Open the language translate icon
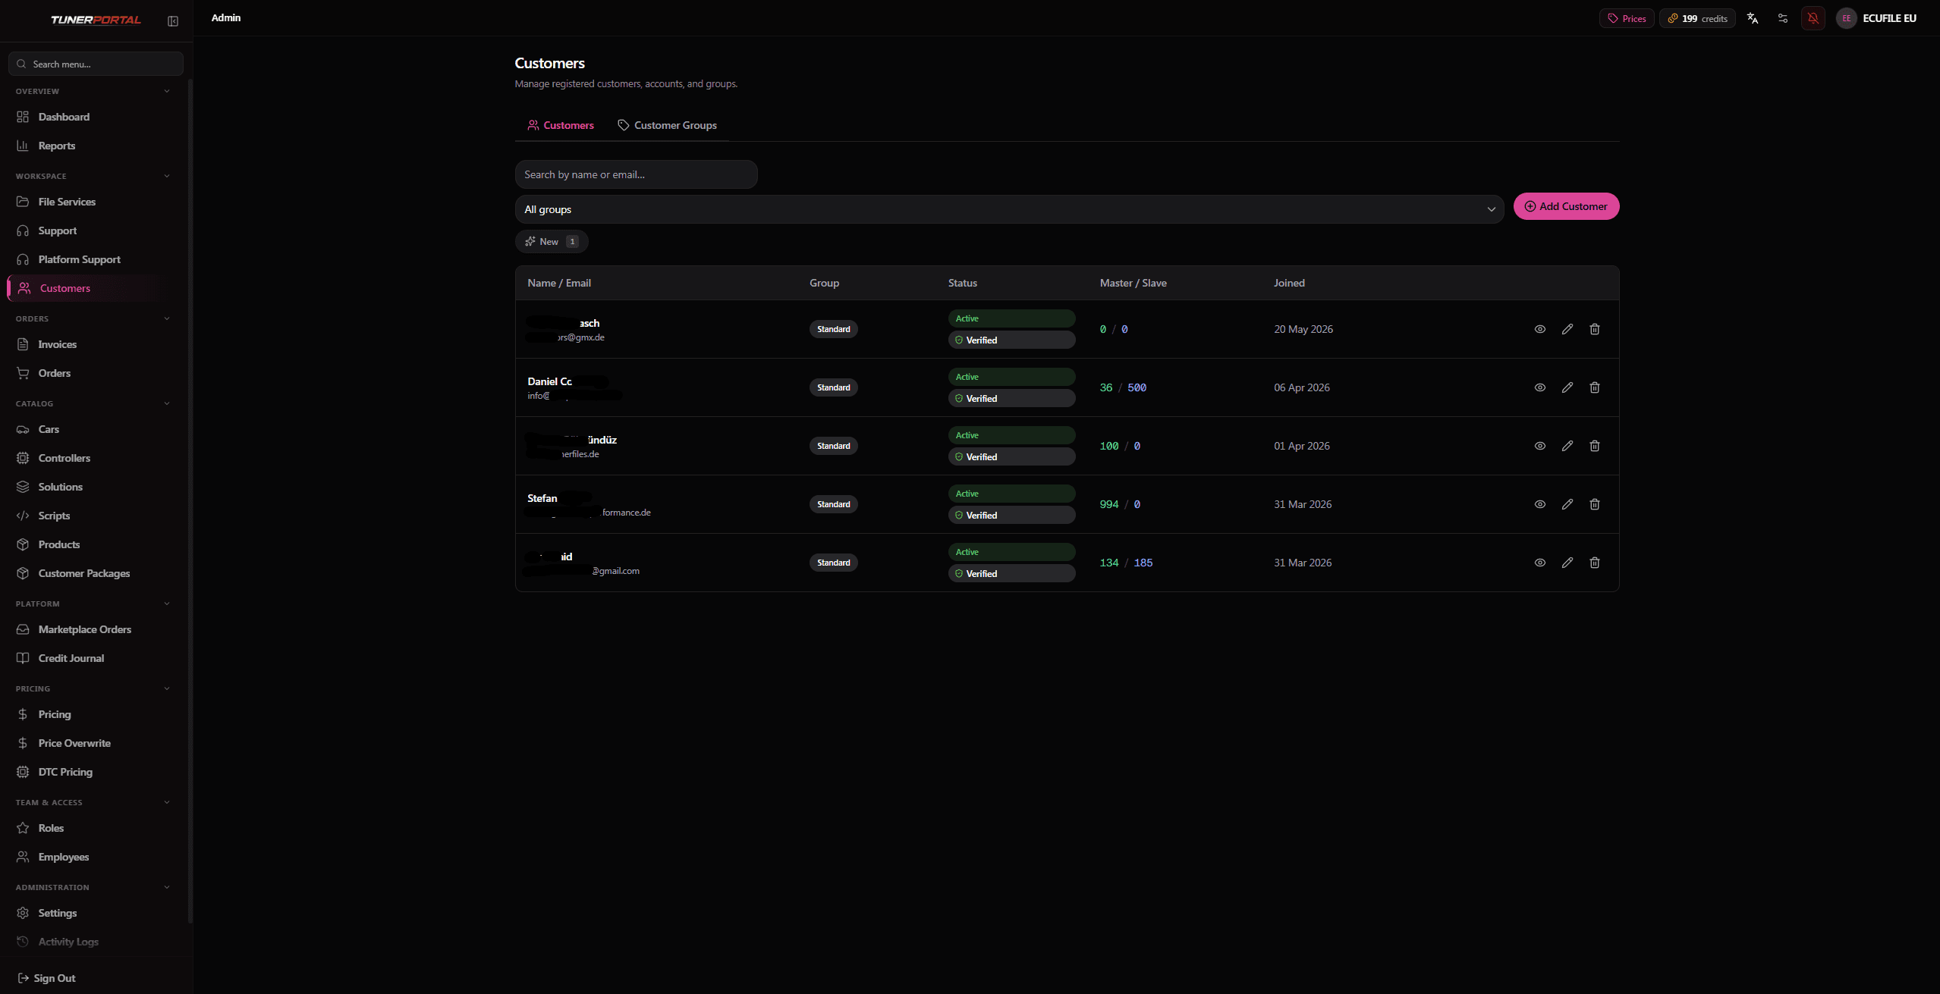The image size is (1940, 994). click(x=1753, y=18)
